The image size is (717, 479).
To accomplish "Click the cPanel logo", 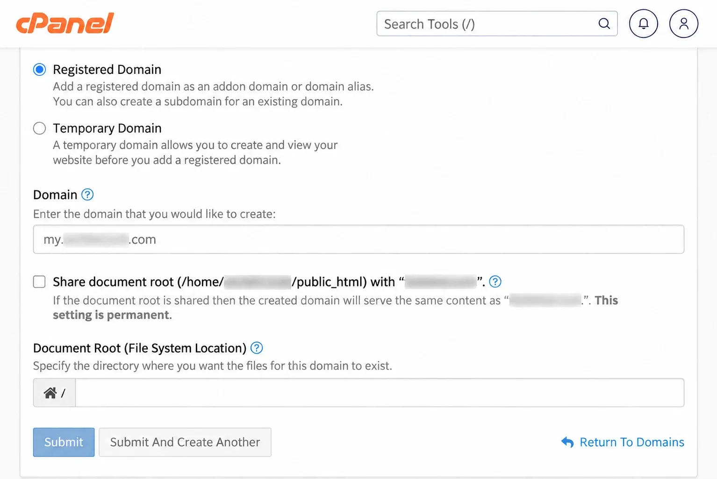I will [65, 23].
